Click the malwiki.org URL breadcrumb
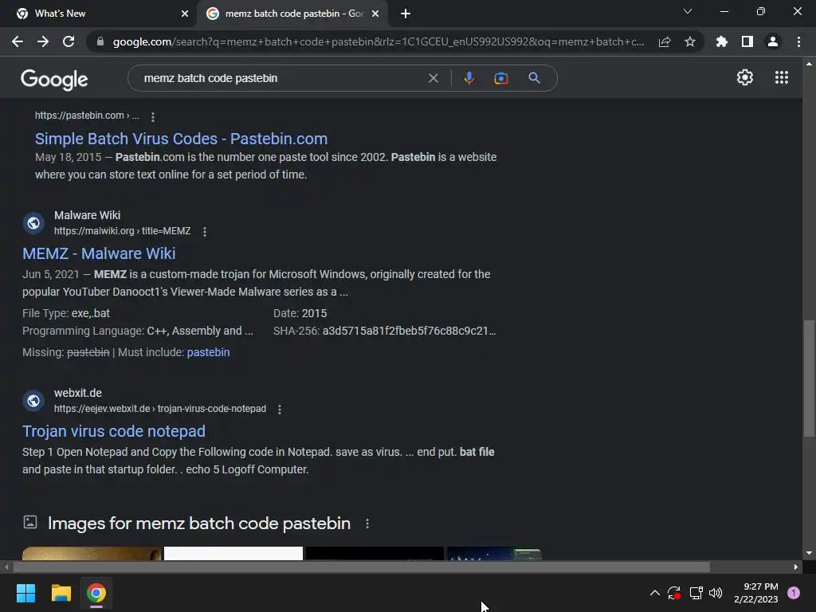816x612 pixels. [122, 231]
